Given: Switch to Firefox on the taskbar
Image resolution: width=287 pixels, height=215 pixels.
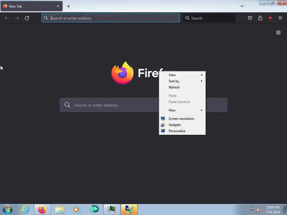Looking at the screenshot, I should click(42, 209).
